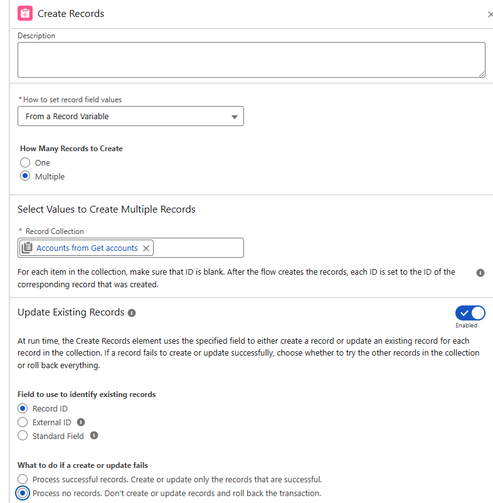Select Process no records rollback option
Screen dimensions: 493x503
coord(23,493)
